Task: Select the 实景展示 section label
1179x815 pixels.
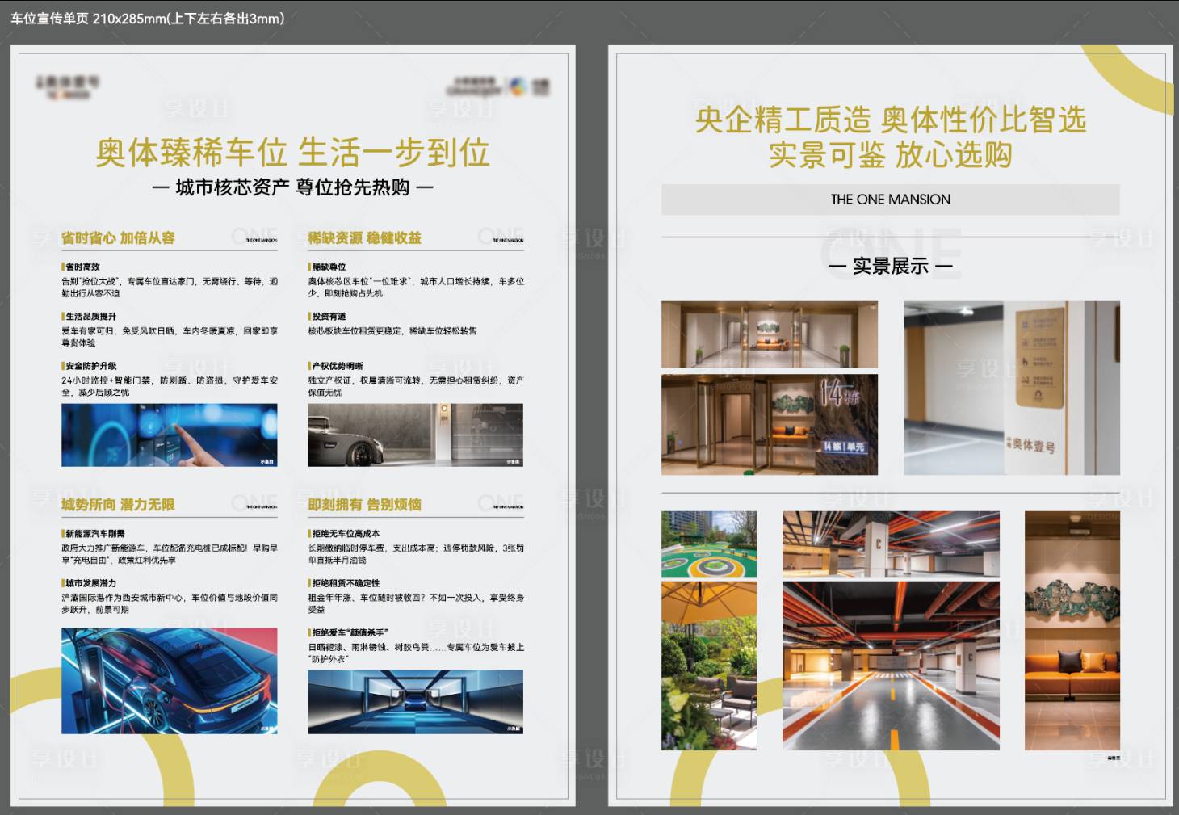Action: pyautogui.click(x=892, y=265)
